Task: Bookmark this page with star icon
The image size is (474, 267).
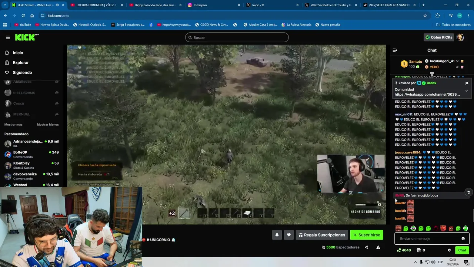Action: (425, 16)
